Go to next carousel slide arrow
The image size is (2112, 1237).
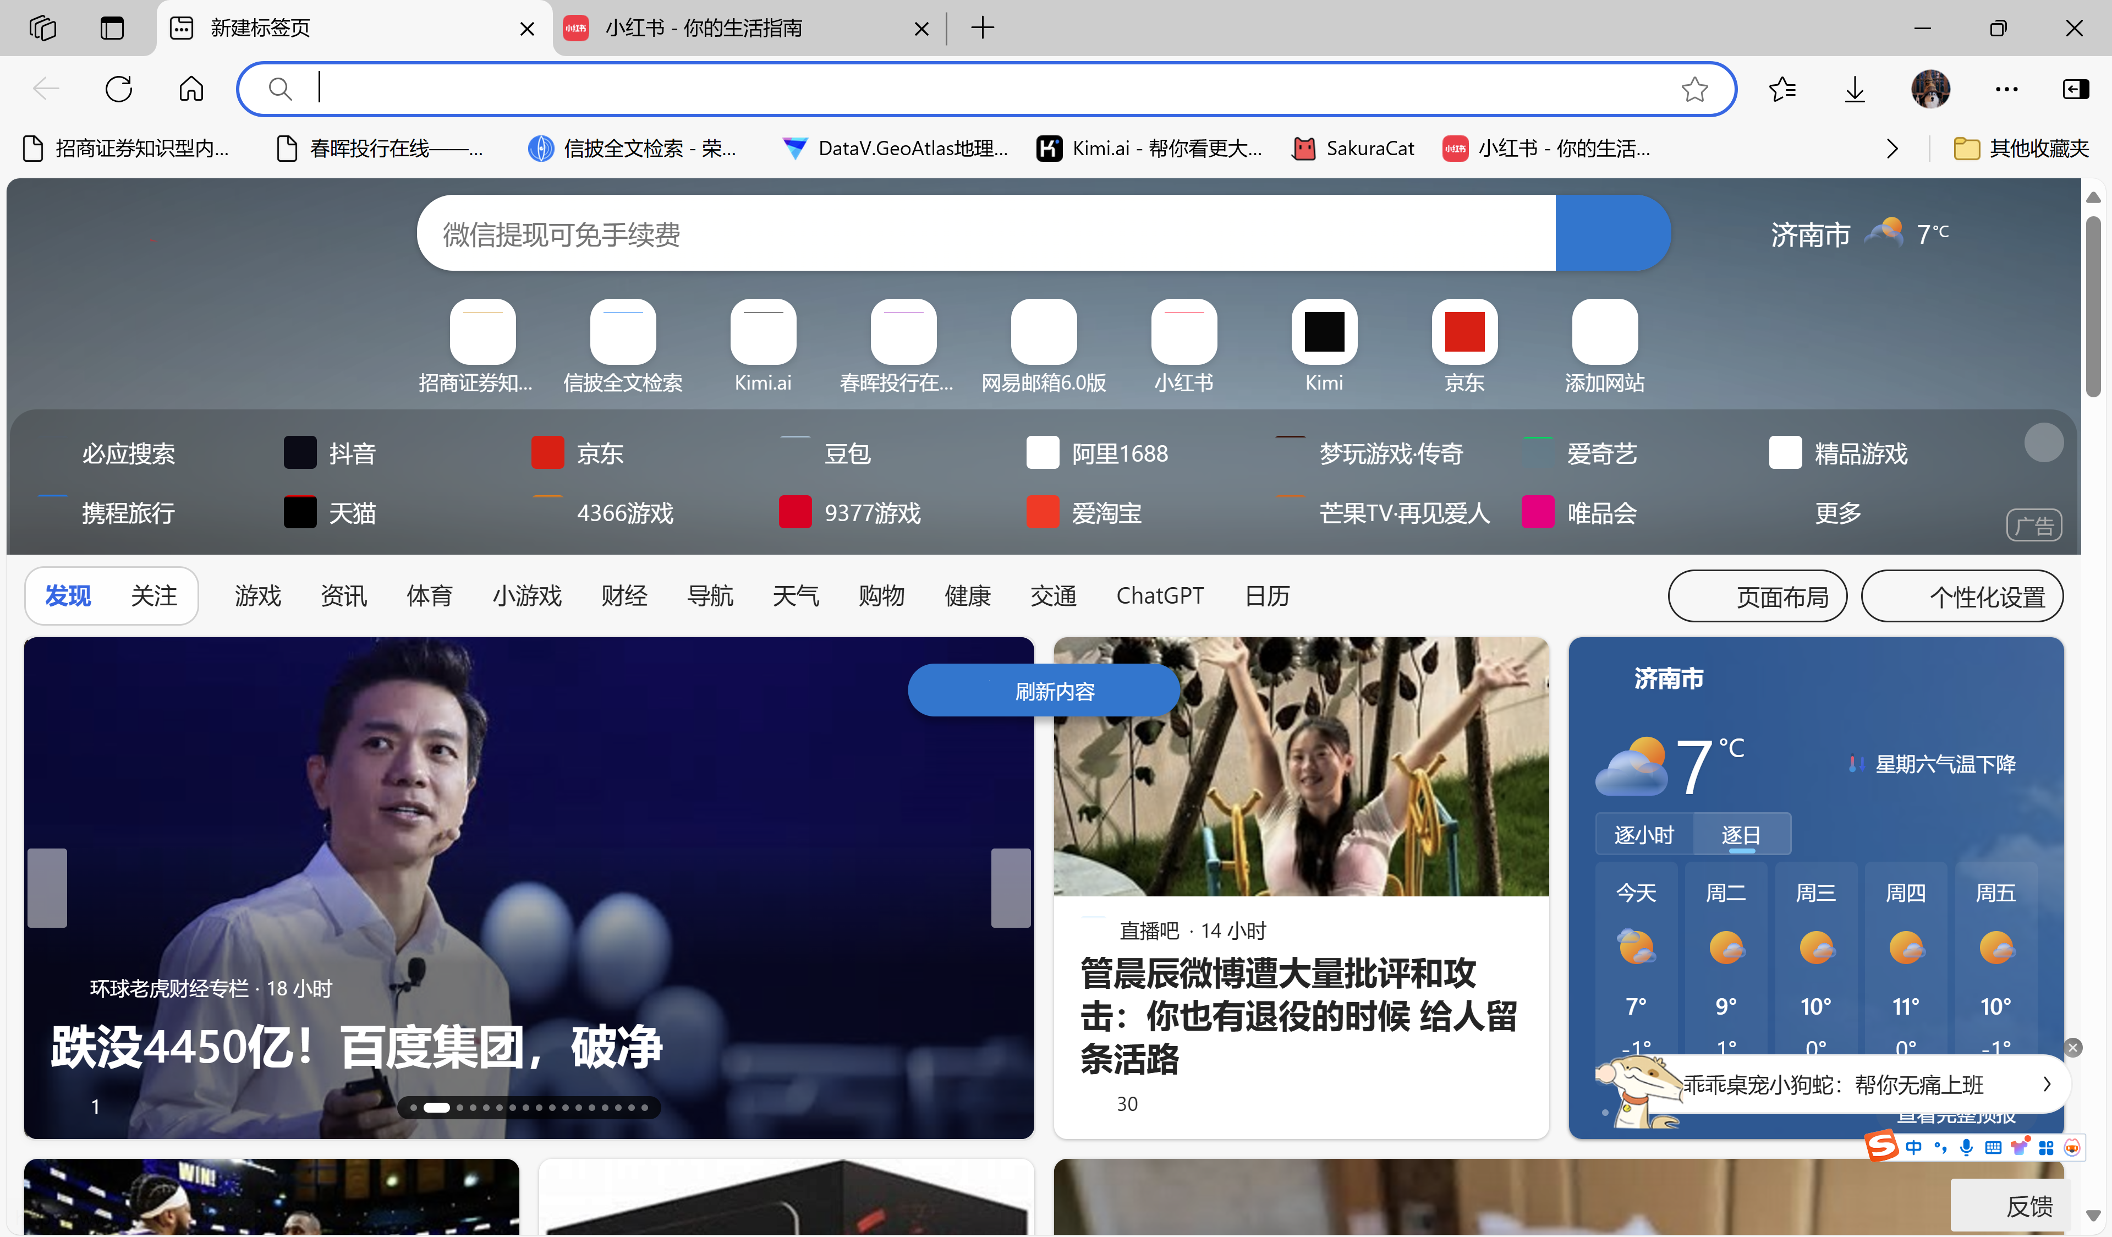coord(1011,888)
